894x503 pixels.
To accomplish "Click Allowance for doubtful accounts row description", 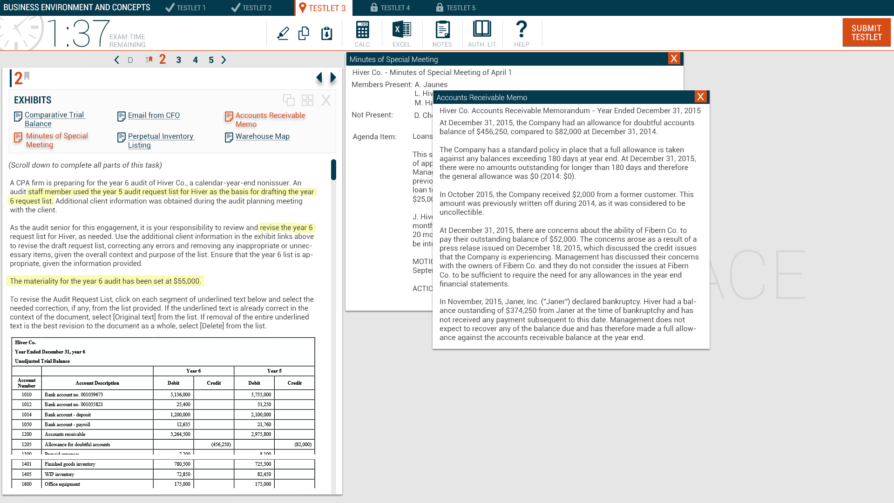I will (97, 444).
